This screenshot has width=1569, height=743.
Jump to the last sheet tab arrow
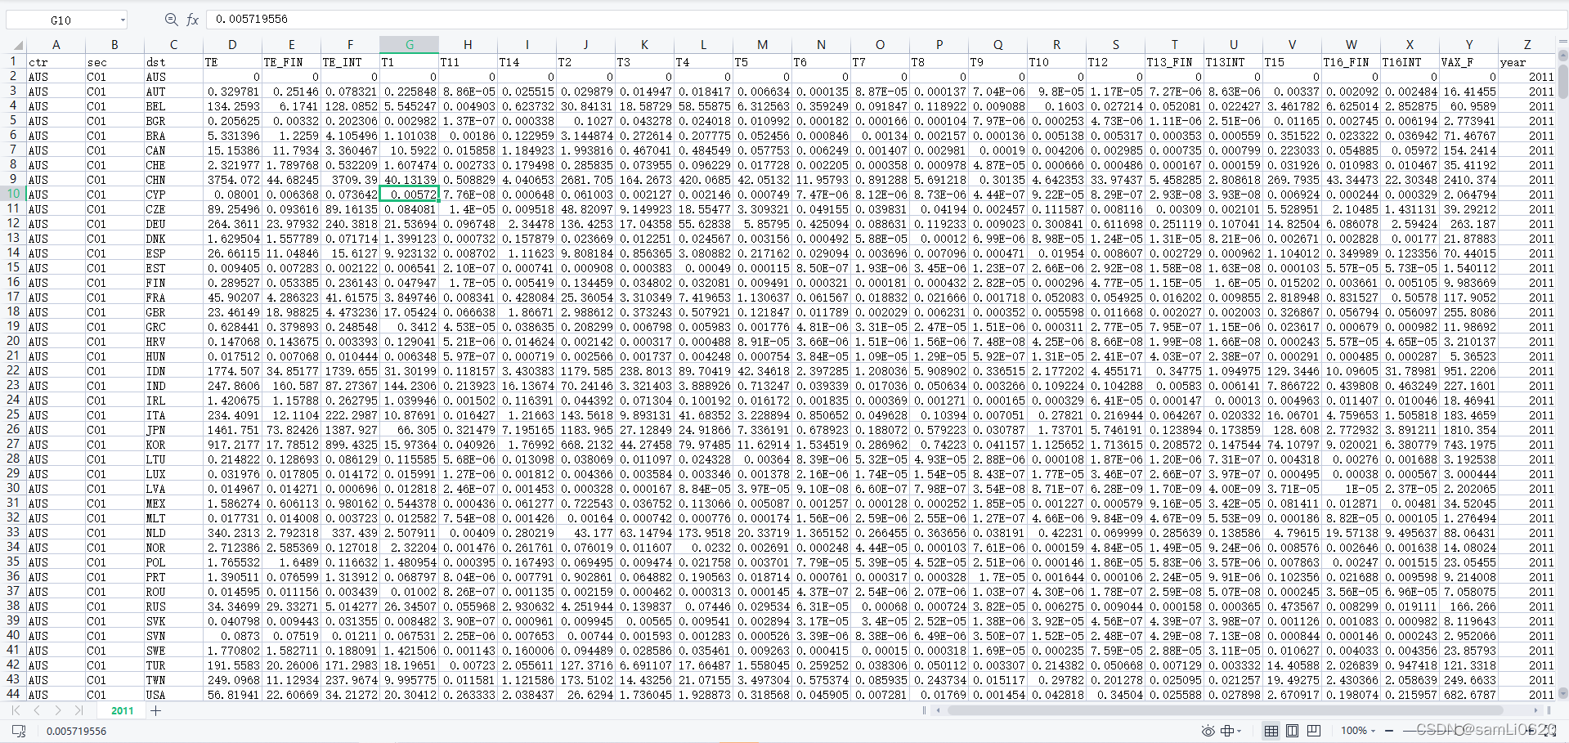[78, 710]
